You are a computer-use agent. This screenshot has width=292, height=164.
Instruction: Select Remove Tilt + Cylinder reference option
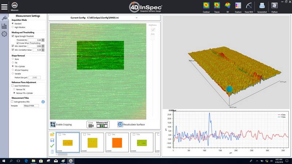(x=14, y=93)
